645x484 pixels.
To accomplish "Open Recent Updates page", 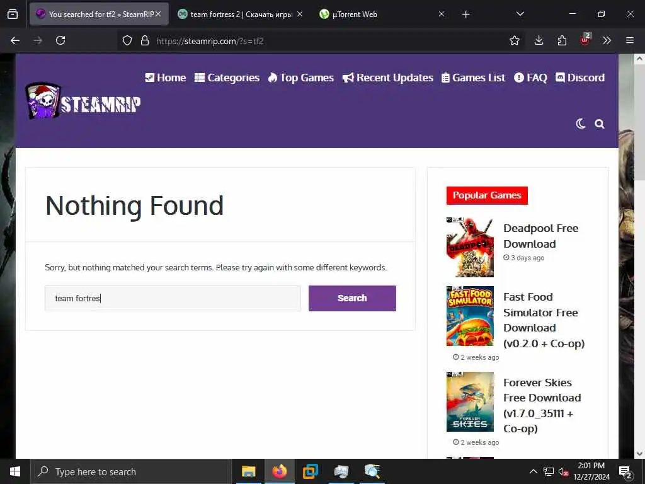I will [387, 78].
